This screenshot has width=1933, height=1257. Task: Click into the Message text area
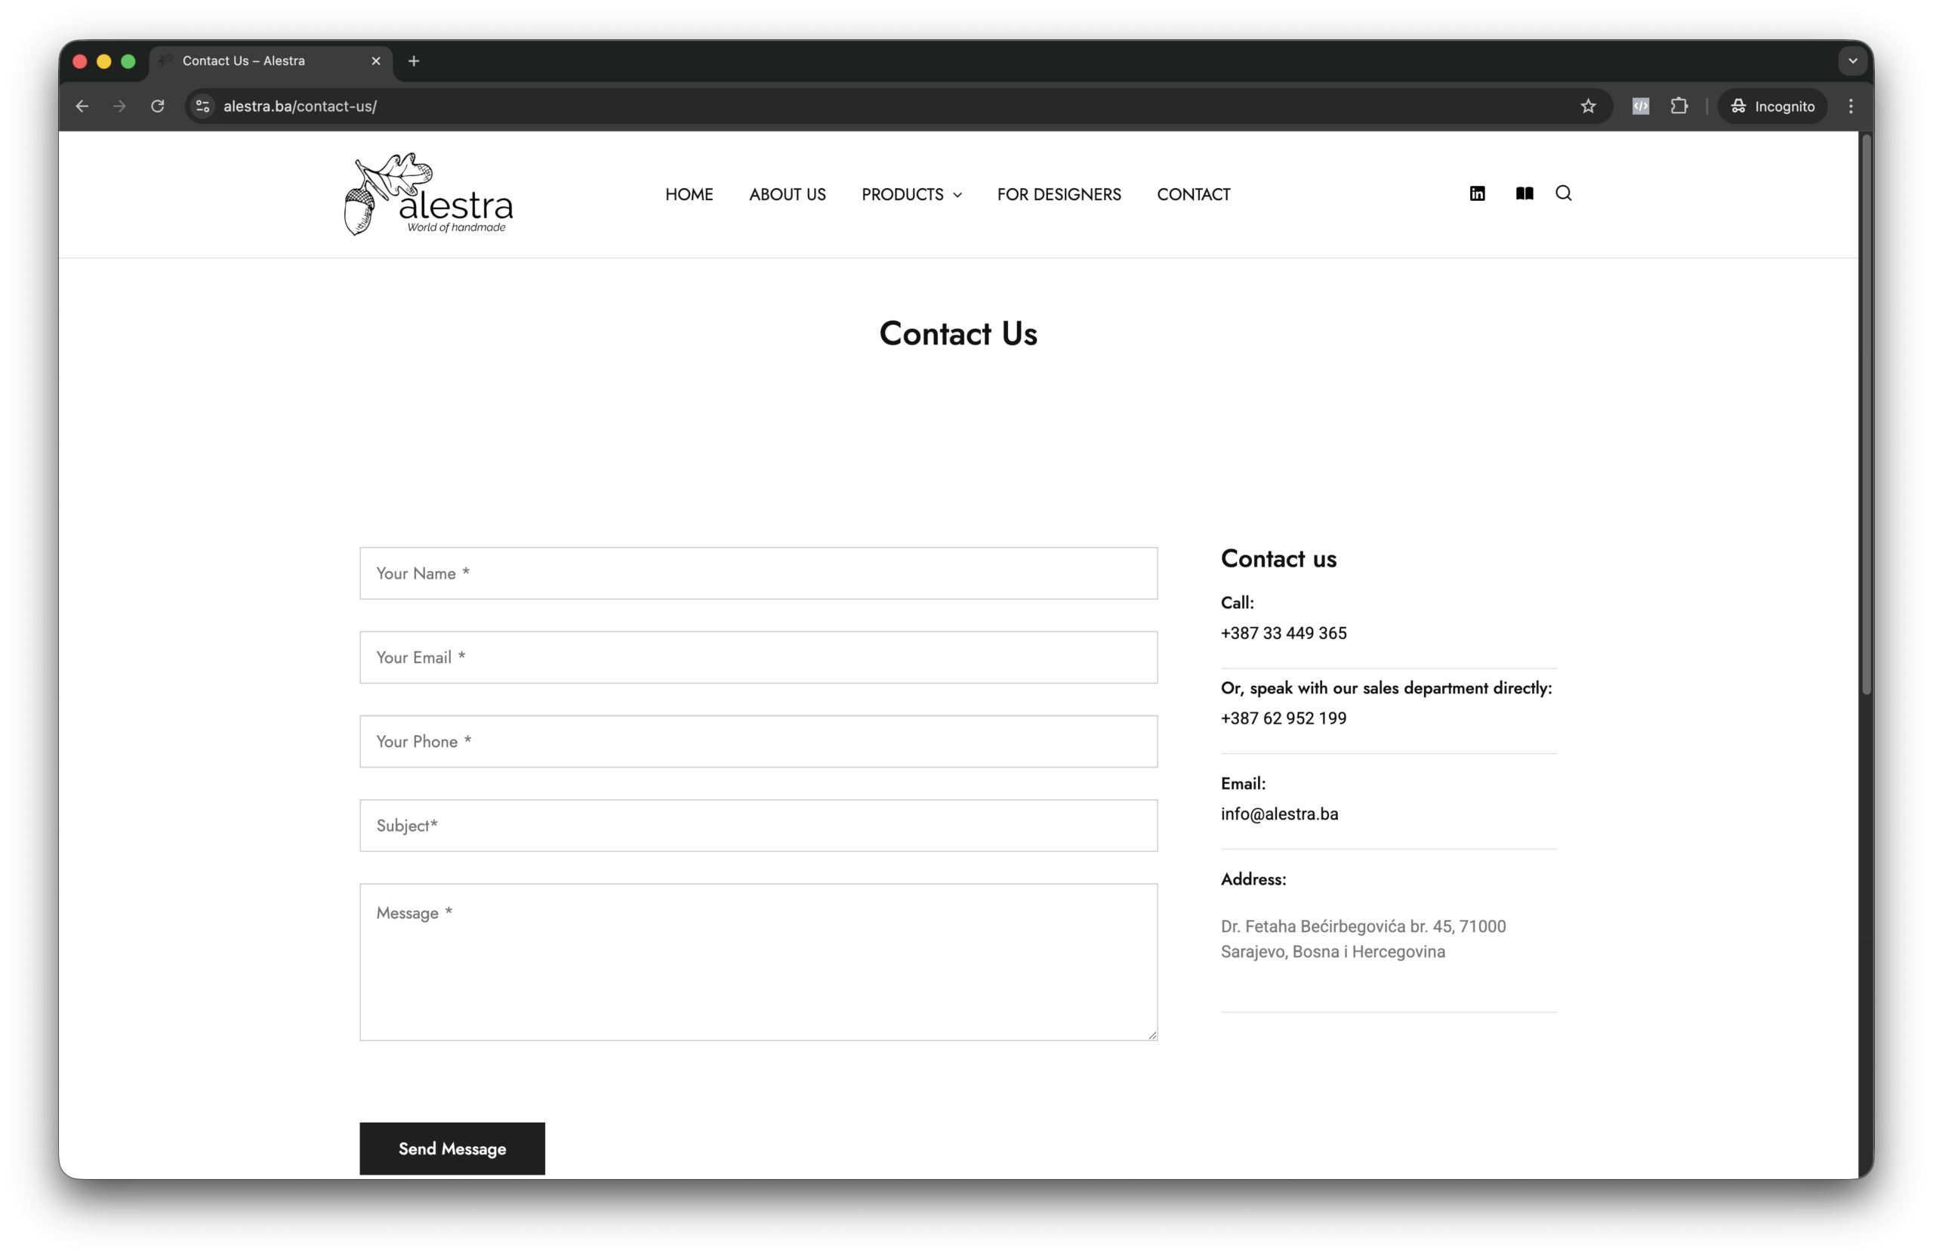coord(759,962)
